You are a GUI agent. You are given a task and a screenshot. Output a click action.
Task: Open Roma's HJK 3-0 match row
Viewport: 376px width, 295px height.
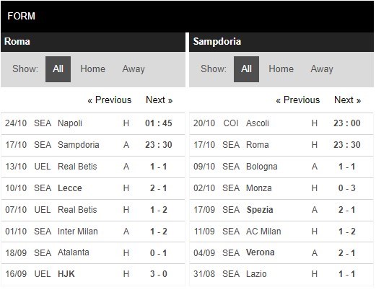tap(93, 274)
